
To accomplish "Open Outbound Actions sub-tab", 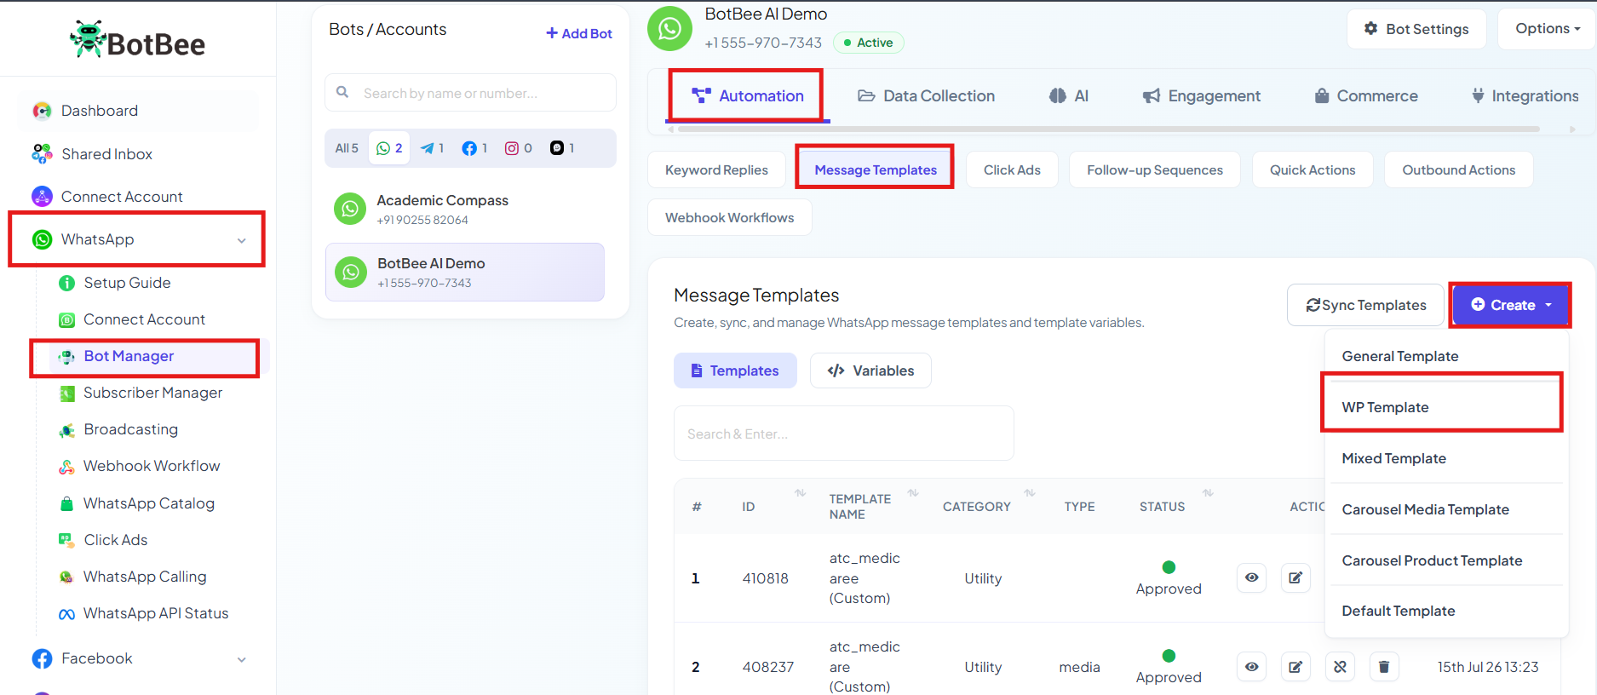I will pos(1459,170).
